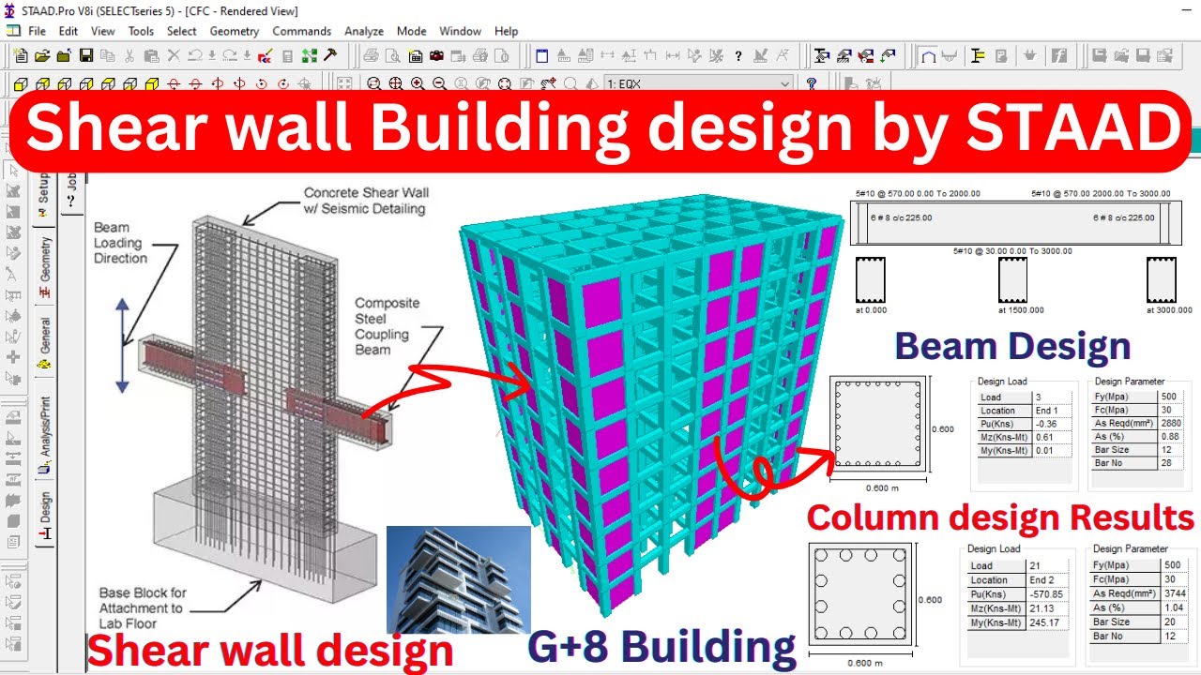Click the New Structure toolbar icon
1201x675 pixels.
[22, 56]
